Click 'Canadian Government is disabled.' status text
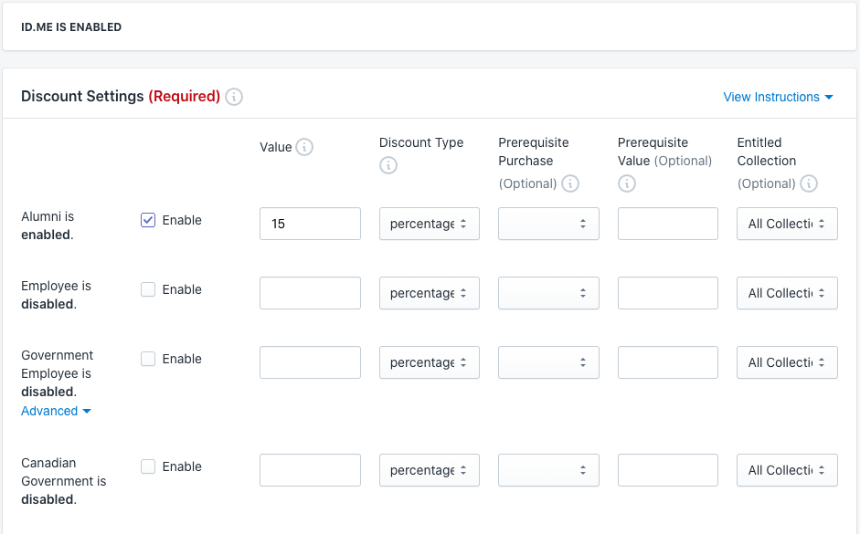This screenshot has height=534, width=860. pyautogui.click(x=64, y=481)
